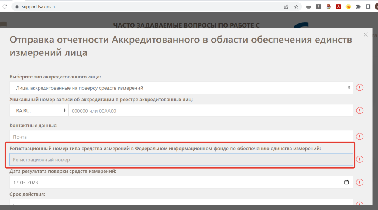Open the Adobe Acrobat extension icon
378x210 pixels.
[339, 7]
